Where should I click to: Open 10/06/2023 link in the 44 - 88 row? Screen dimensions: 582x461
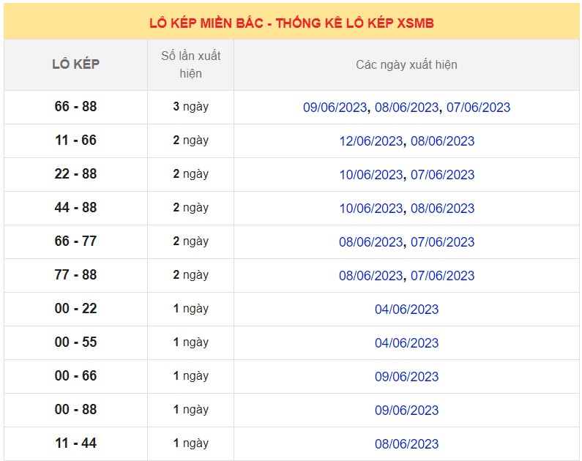pos(371,209)
